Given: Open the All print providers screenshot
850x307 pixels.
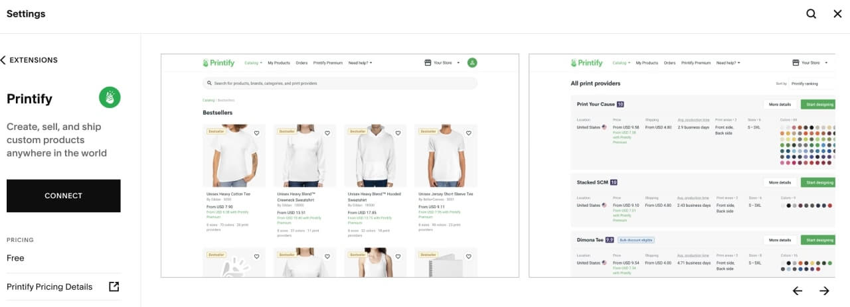Looking at the screenshot, I should [x=682, y=166].
